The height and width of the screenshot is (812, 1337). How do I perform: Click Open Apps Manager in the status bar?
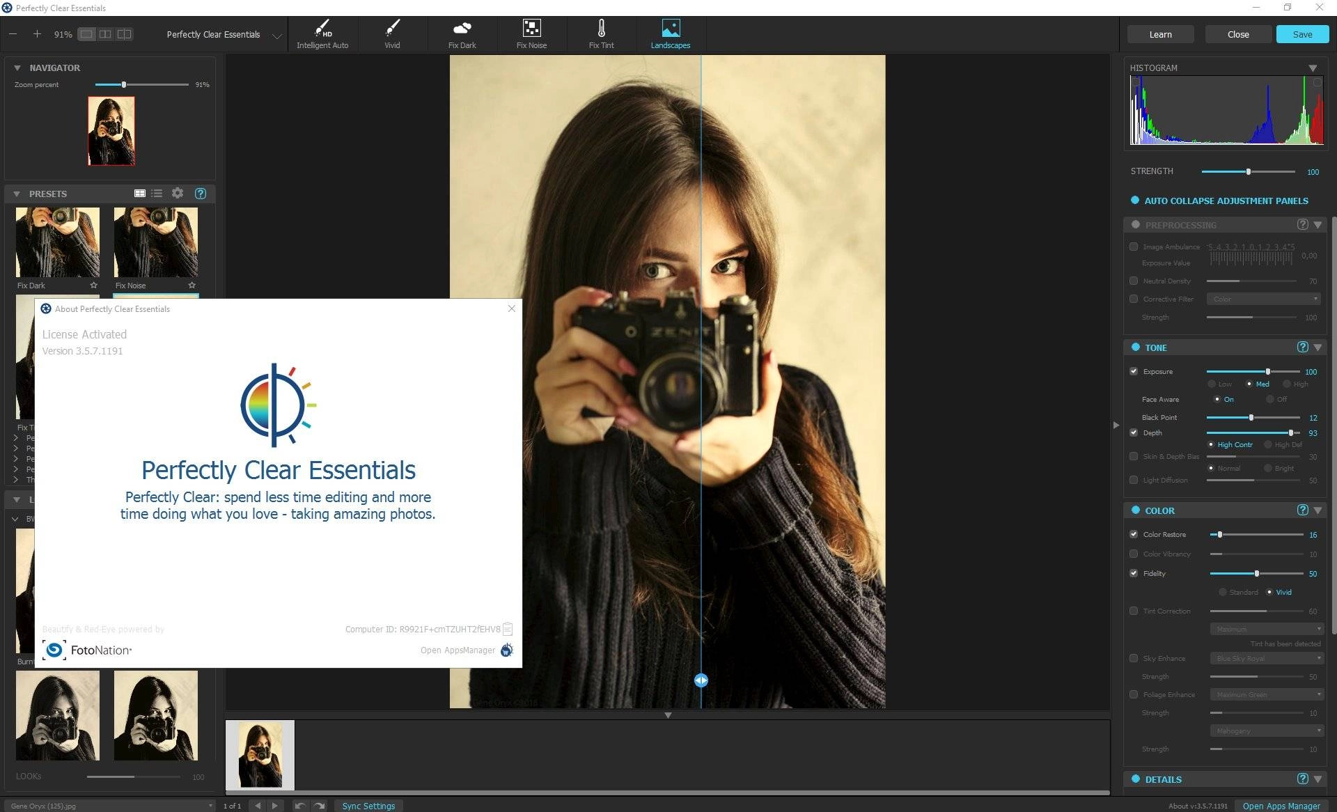click(x=1281, y=806)
